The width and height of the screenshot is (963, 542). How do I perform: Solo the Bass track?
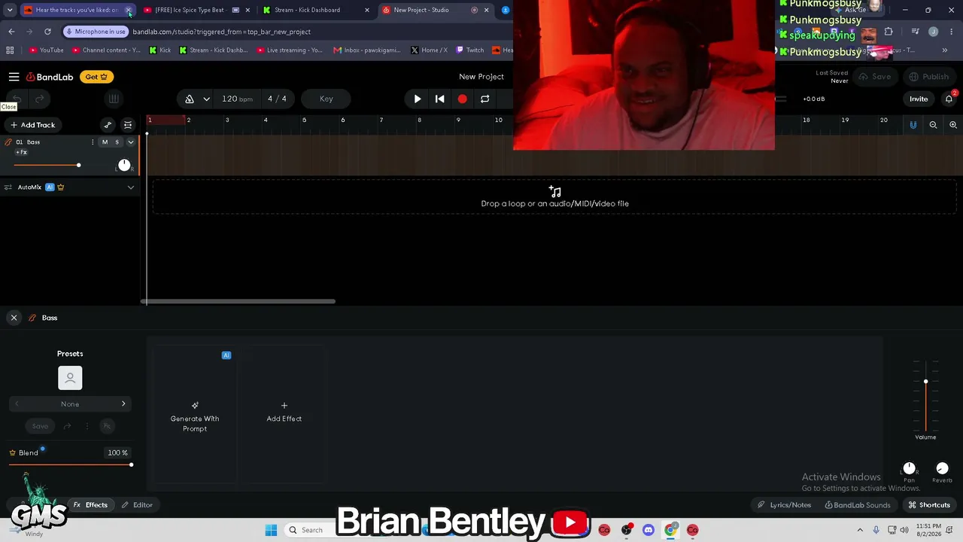(117, 142)
